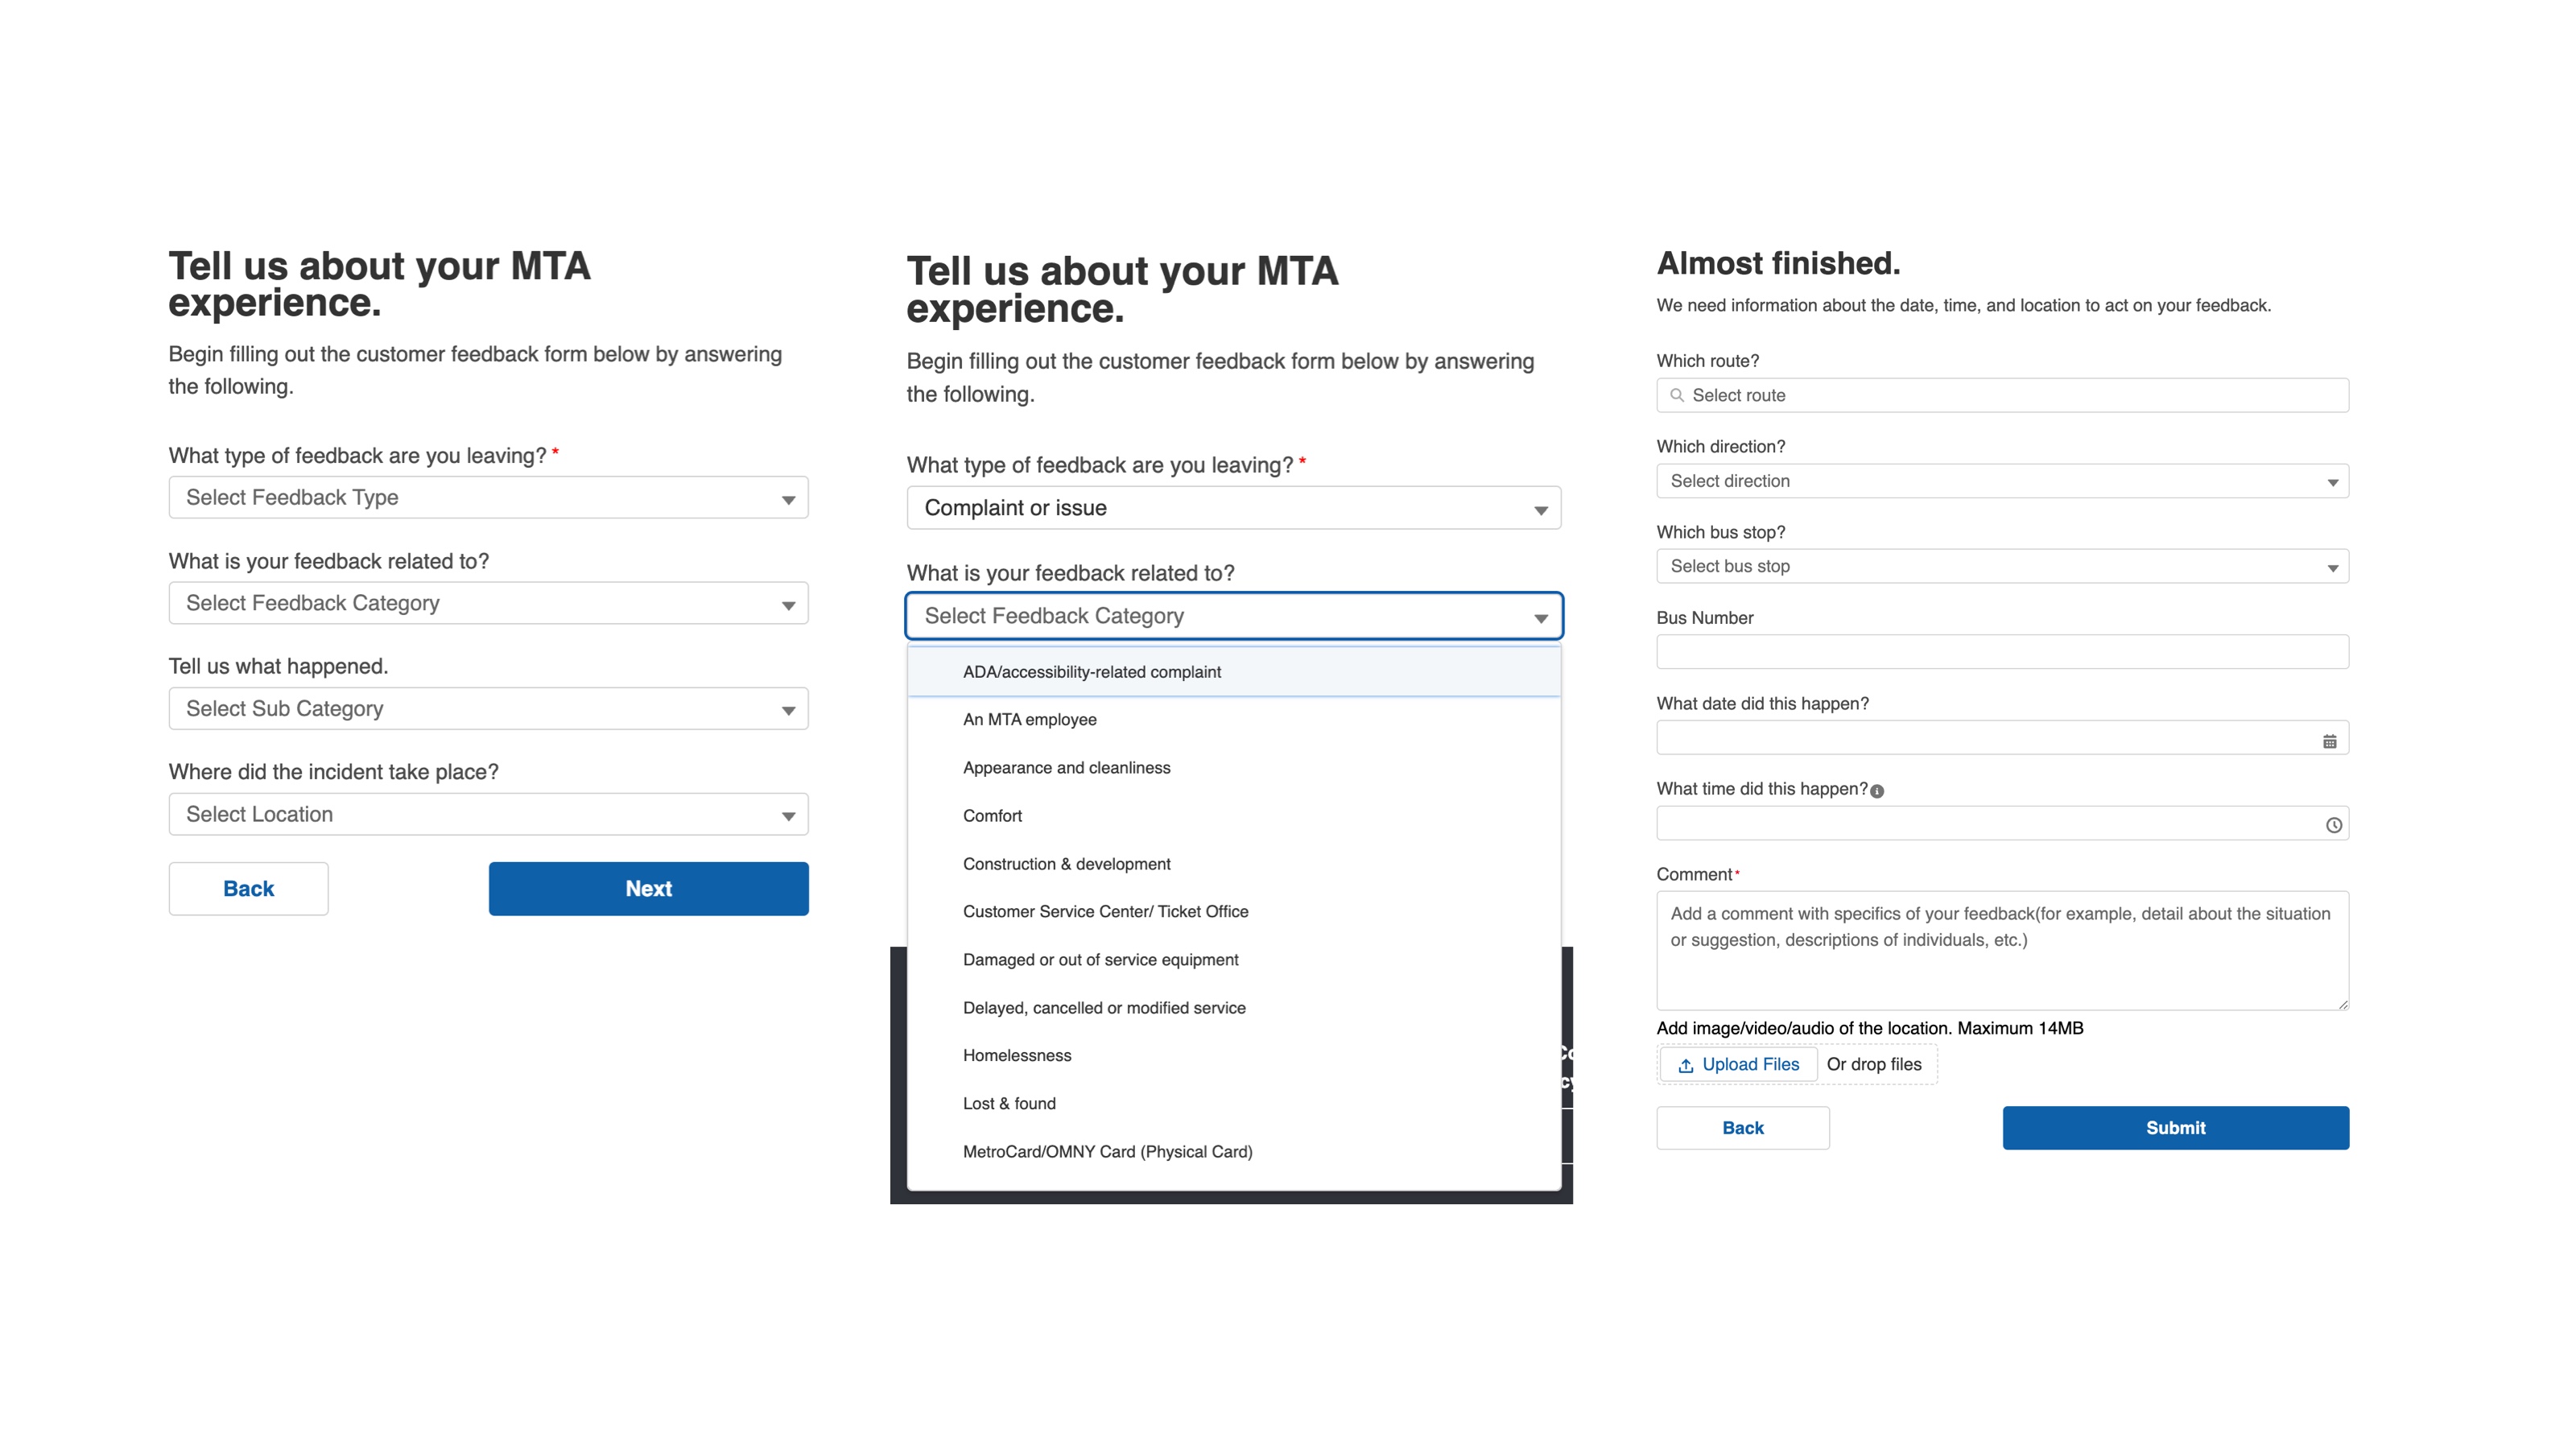Expand the Select bus stop dropdown
2576x1449 pixels.
click(x=2002, y=566)
